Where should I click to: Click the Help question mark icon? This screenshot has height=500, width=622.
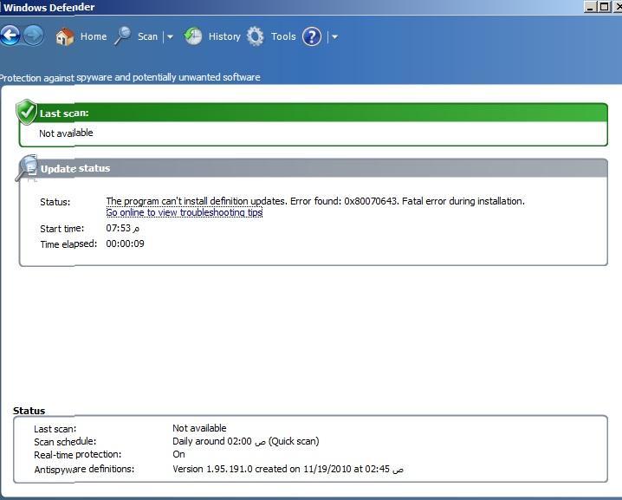(312, 36)
